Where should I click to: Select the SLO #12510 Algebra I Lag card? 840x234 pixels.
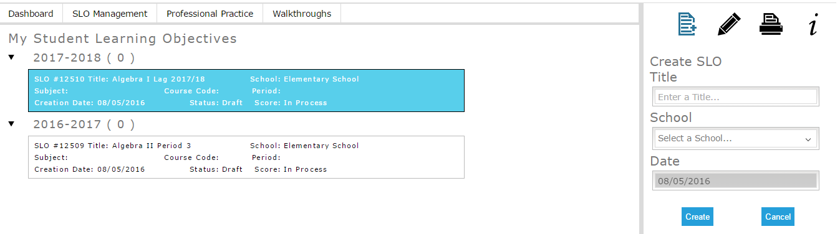pos(246,91)
